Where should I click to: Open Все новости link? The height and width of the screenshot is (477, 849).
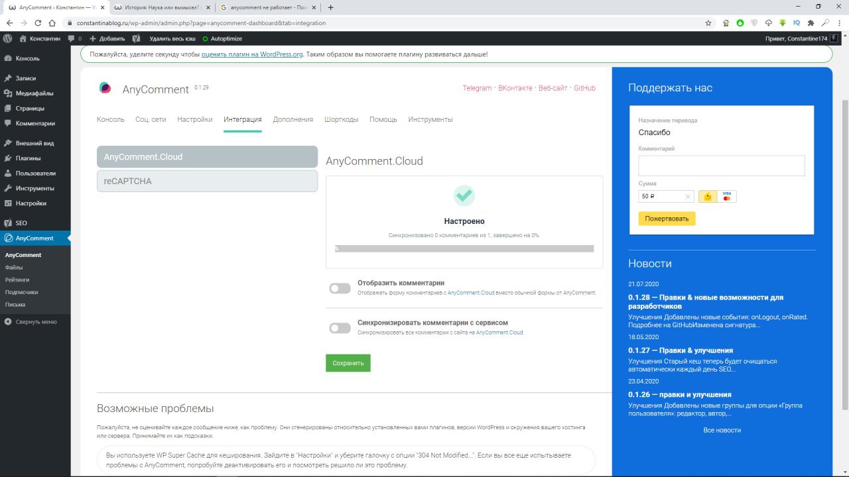722,430
